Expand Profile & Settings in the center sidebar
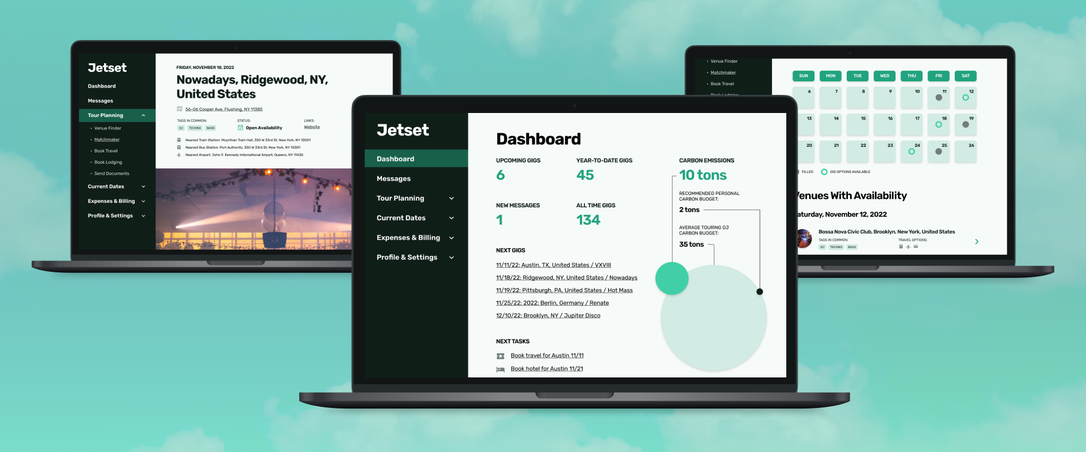This screenshot has width=1086, height=452. click(x=451, y=258)
